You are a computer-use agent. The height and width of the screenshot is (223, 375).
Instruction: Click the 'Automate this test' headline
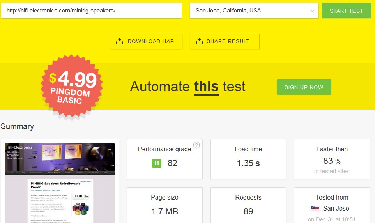point(188,87)
